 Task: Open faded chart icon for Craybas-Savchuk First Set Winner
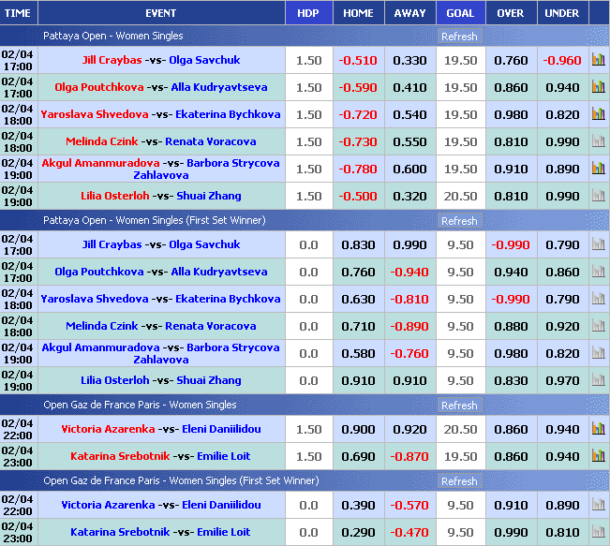pos(598,244)
